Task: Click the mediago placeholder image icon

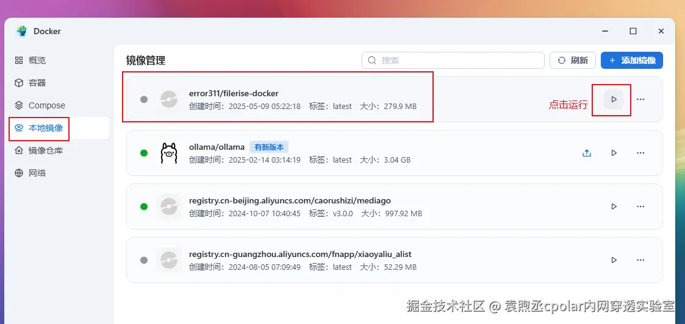Action: click(168, 206)
